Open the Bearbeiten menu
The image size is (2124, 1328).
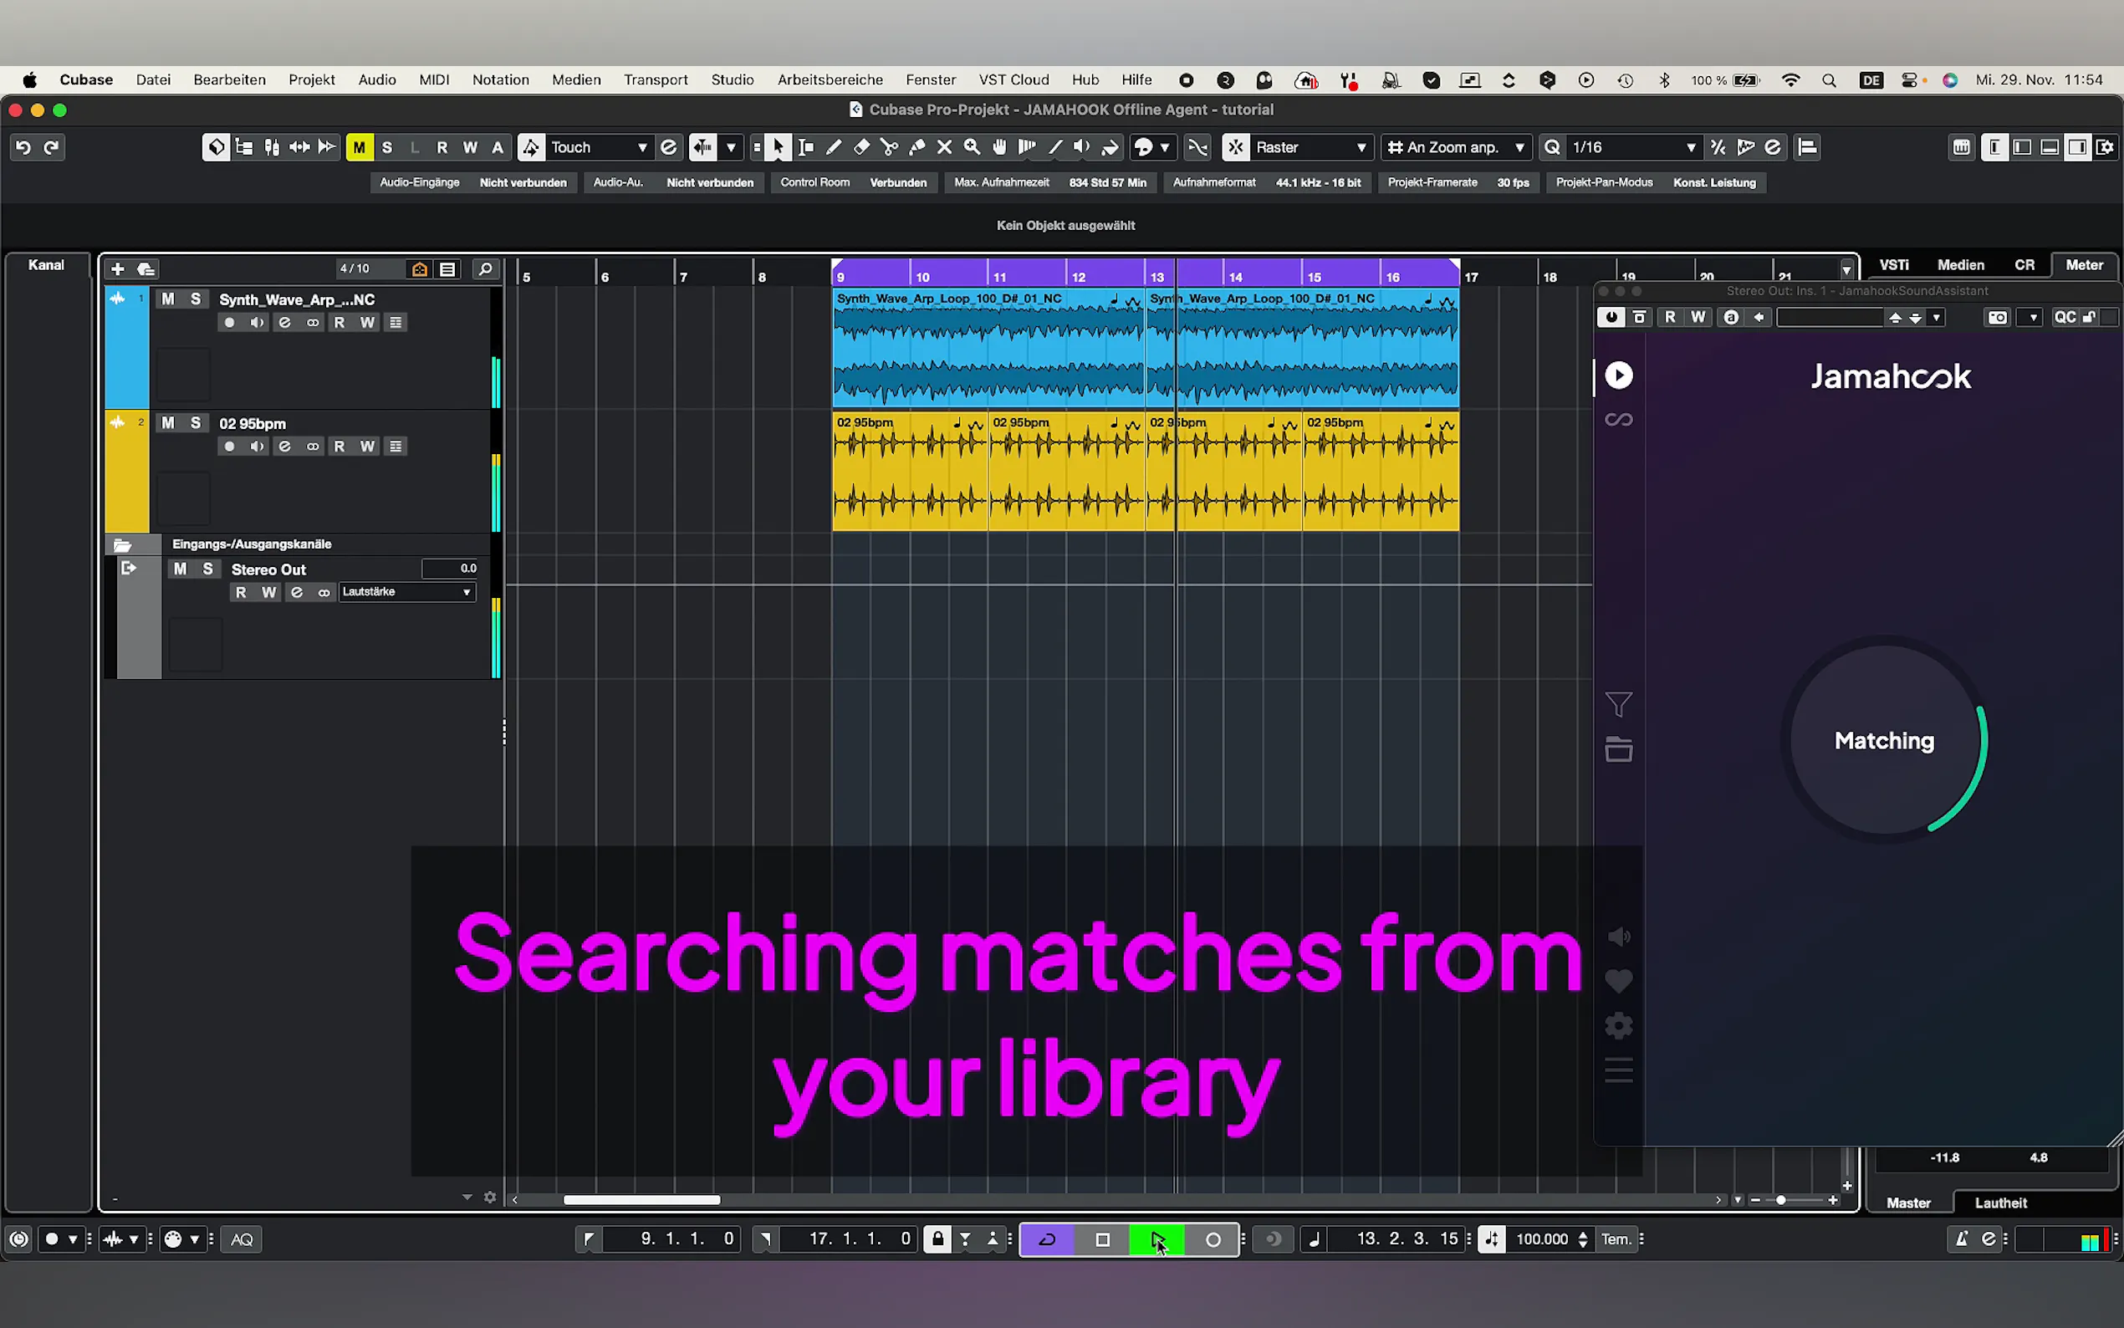tap(229, 80)
